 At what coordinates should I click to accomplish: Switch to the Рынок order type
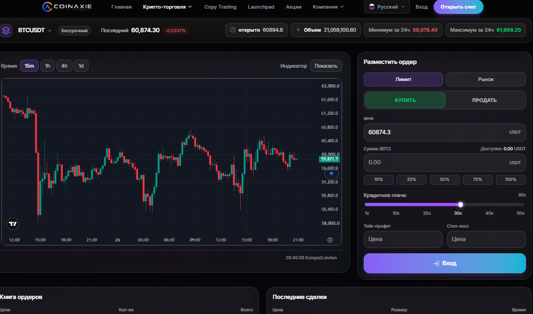pos(486,79)
